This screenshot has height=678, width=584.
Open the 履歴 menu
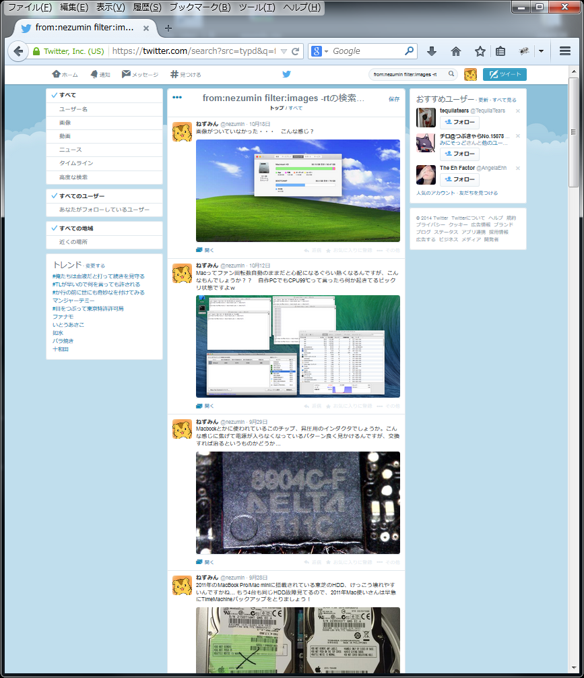pyautogui.click(x=148, y=7)
